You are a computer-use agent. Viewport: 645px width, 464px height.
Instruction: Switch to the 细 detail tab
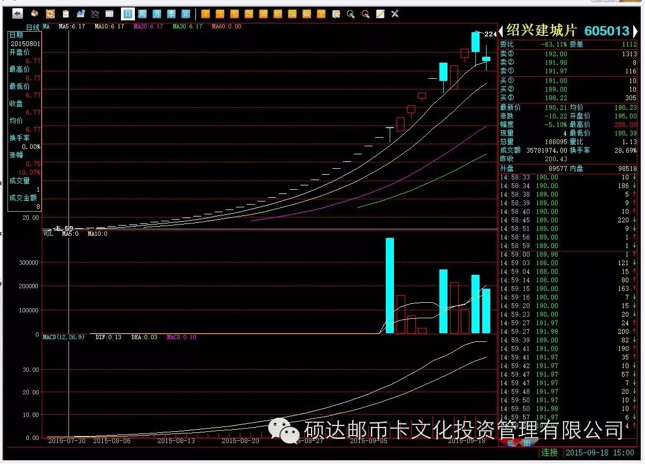[x=511, y=443]
